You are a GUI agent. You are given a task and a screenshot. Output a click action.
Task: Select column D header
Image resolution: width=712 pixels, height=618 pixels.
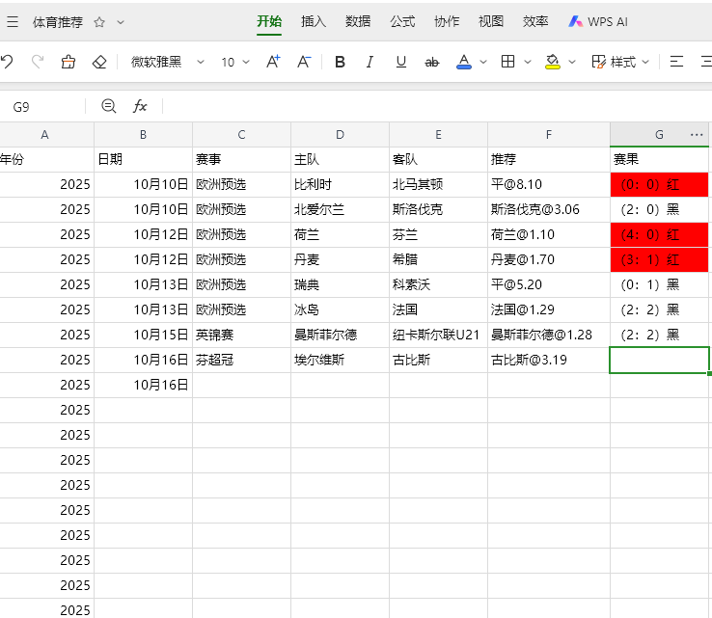tap(341, 135)
